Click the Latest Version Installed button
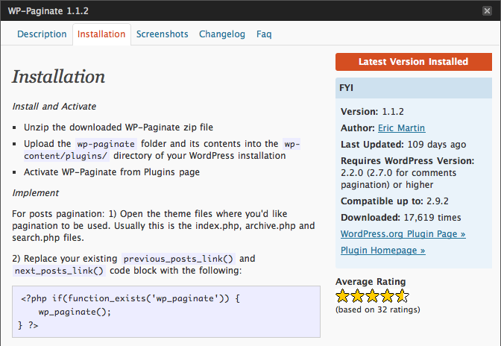Screen dimensions: 501x346 [x=414, y=62]
